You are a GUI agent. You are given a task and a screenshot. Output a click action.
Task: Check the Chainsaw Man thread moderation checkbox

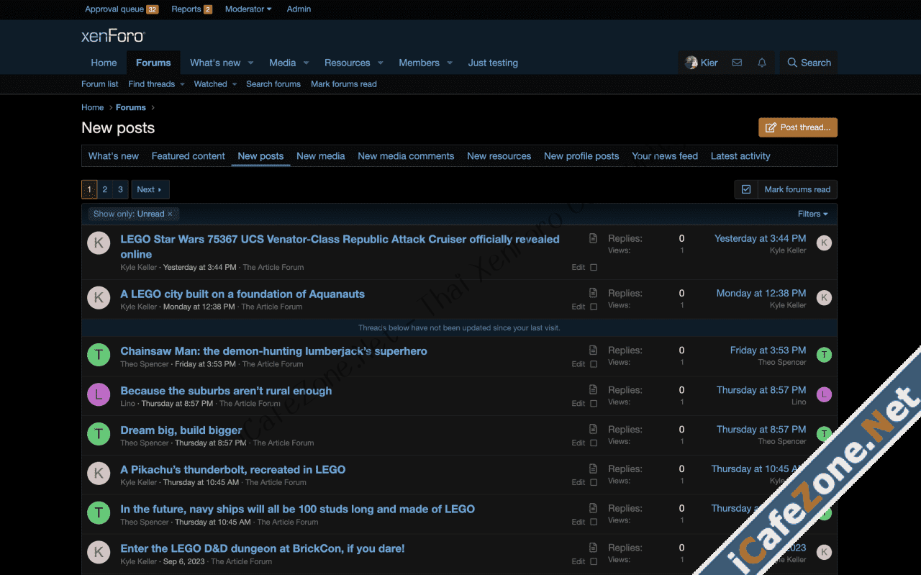594,364
